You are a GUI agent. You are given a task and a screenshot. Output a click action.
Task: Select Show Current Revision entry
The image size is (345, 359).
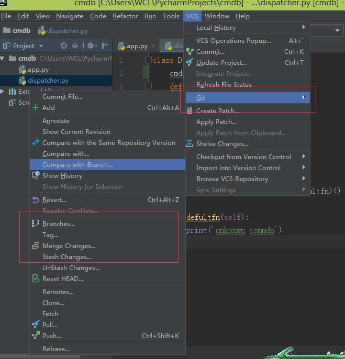(107, 132)
